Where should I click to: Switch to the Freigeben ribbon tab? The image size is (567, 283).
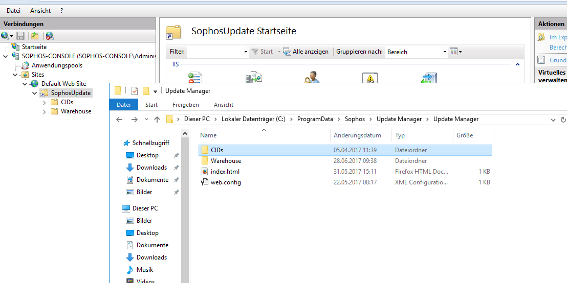coord(186,105)
